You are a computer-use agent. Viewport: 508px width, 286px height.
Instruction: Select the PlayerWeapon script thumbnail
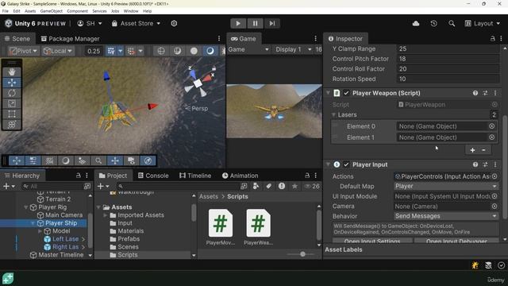pos(258,227)
